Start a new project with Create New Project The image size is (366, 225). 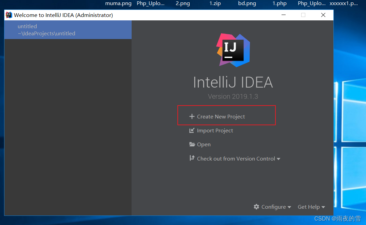pos(221,117)
